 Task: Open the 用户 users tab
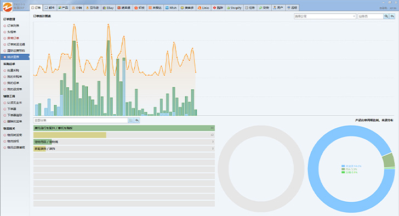[278, 8]
